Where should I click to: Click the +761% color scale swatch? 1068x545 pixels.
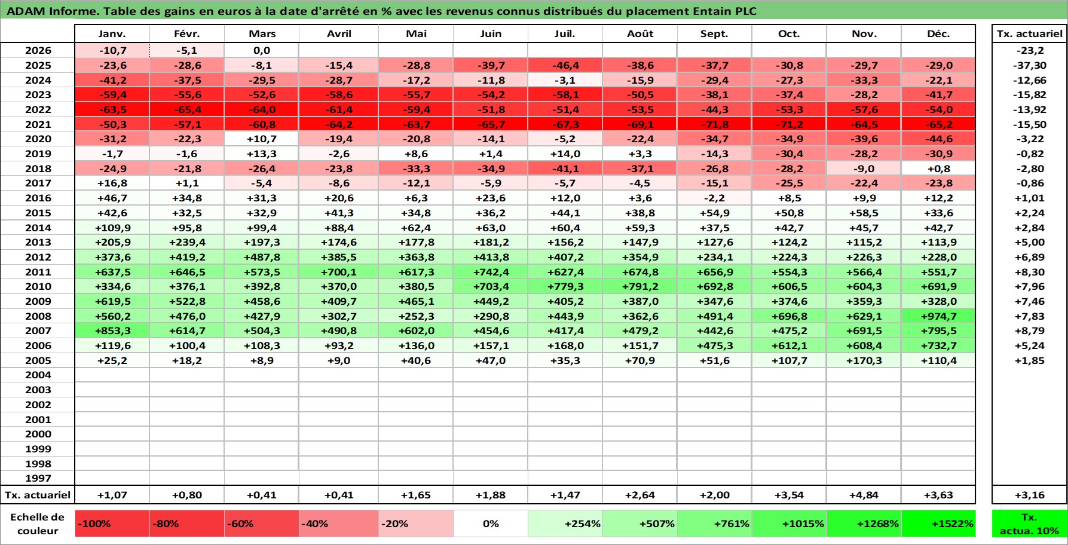tap(715, 523)
